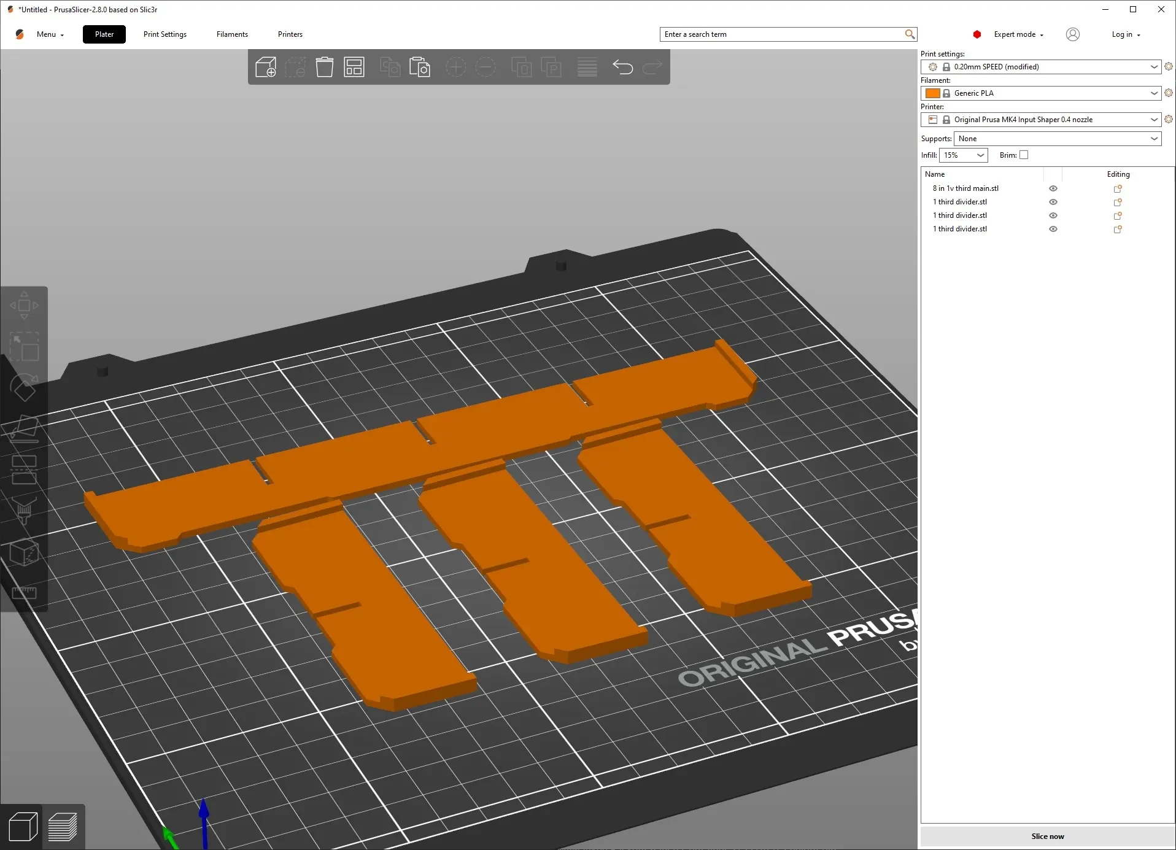The image size is (1176, 850).
Task: Select the Move gizmo tool
Action: [24, 305]
